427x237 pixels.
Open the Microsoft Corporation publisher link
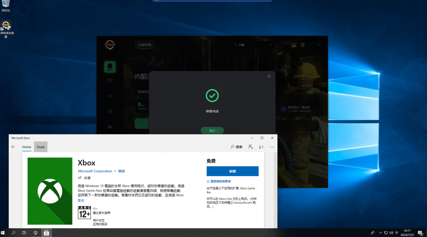click(95, 171)
